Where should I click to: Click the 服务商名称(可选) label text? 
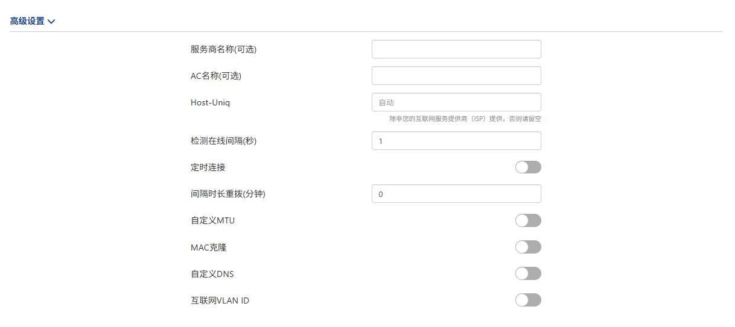(223, 49)
